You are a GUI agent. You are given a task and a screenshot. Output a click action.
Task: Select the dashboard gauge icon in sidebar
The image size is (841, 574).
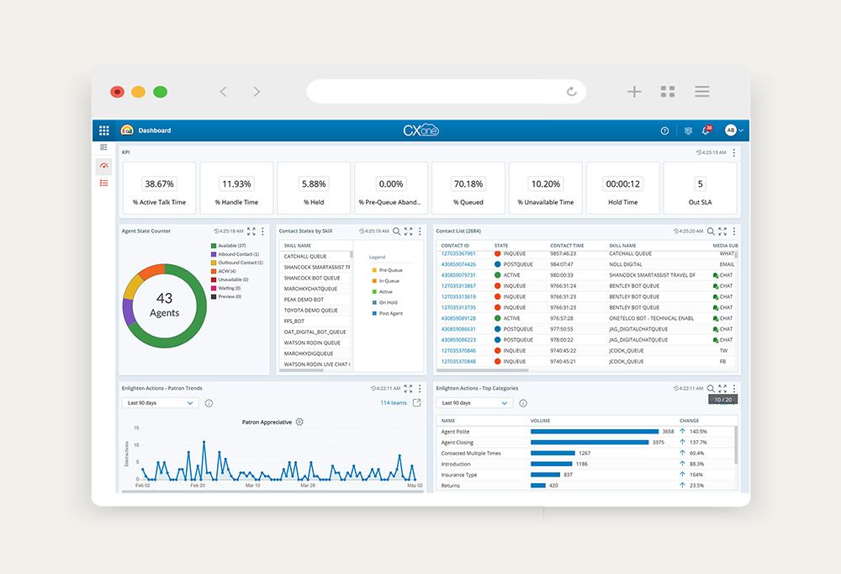click(x=103, y=165)
